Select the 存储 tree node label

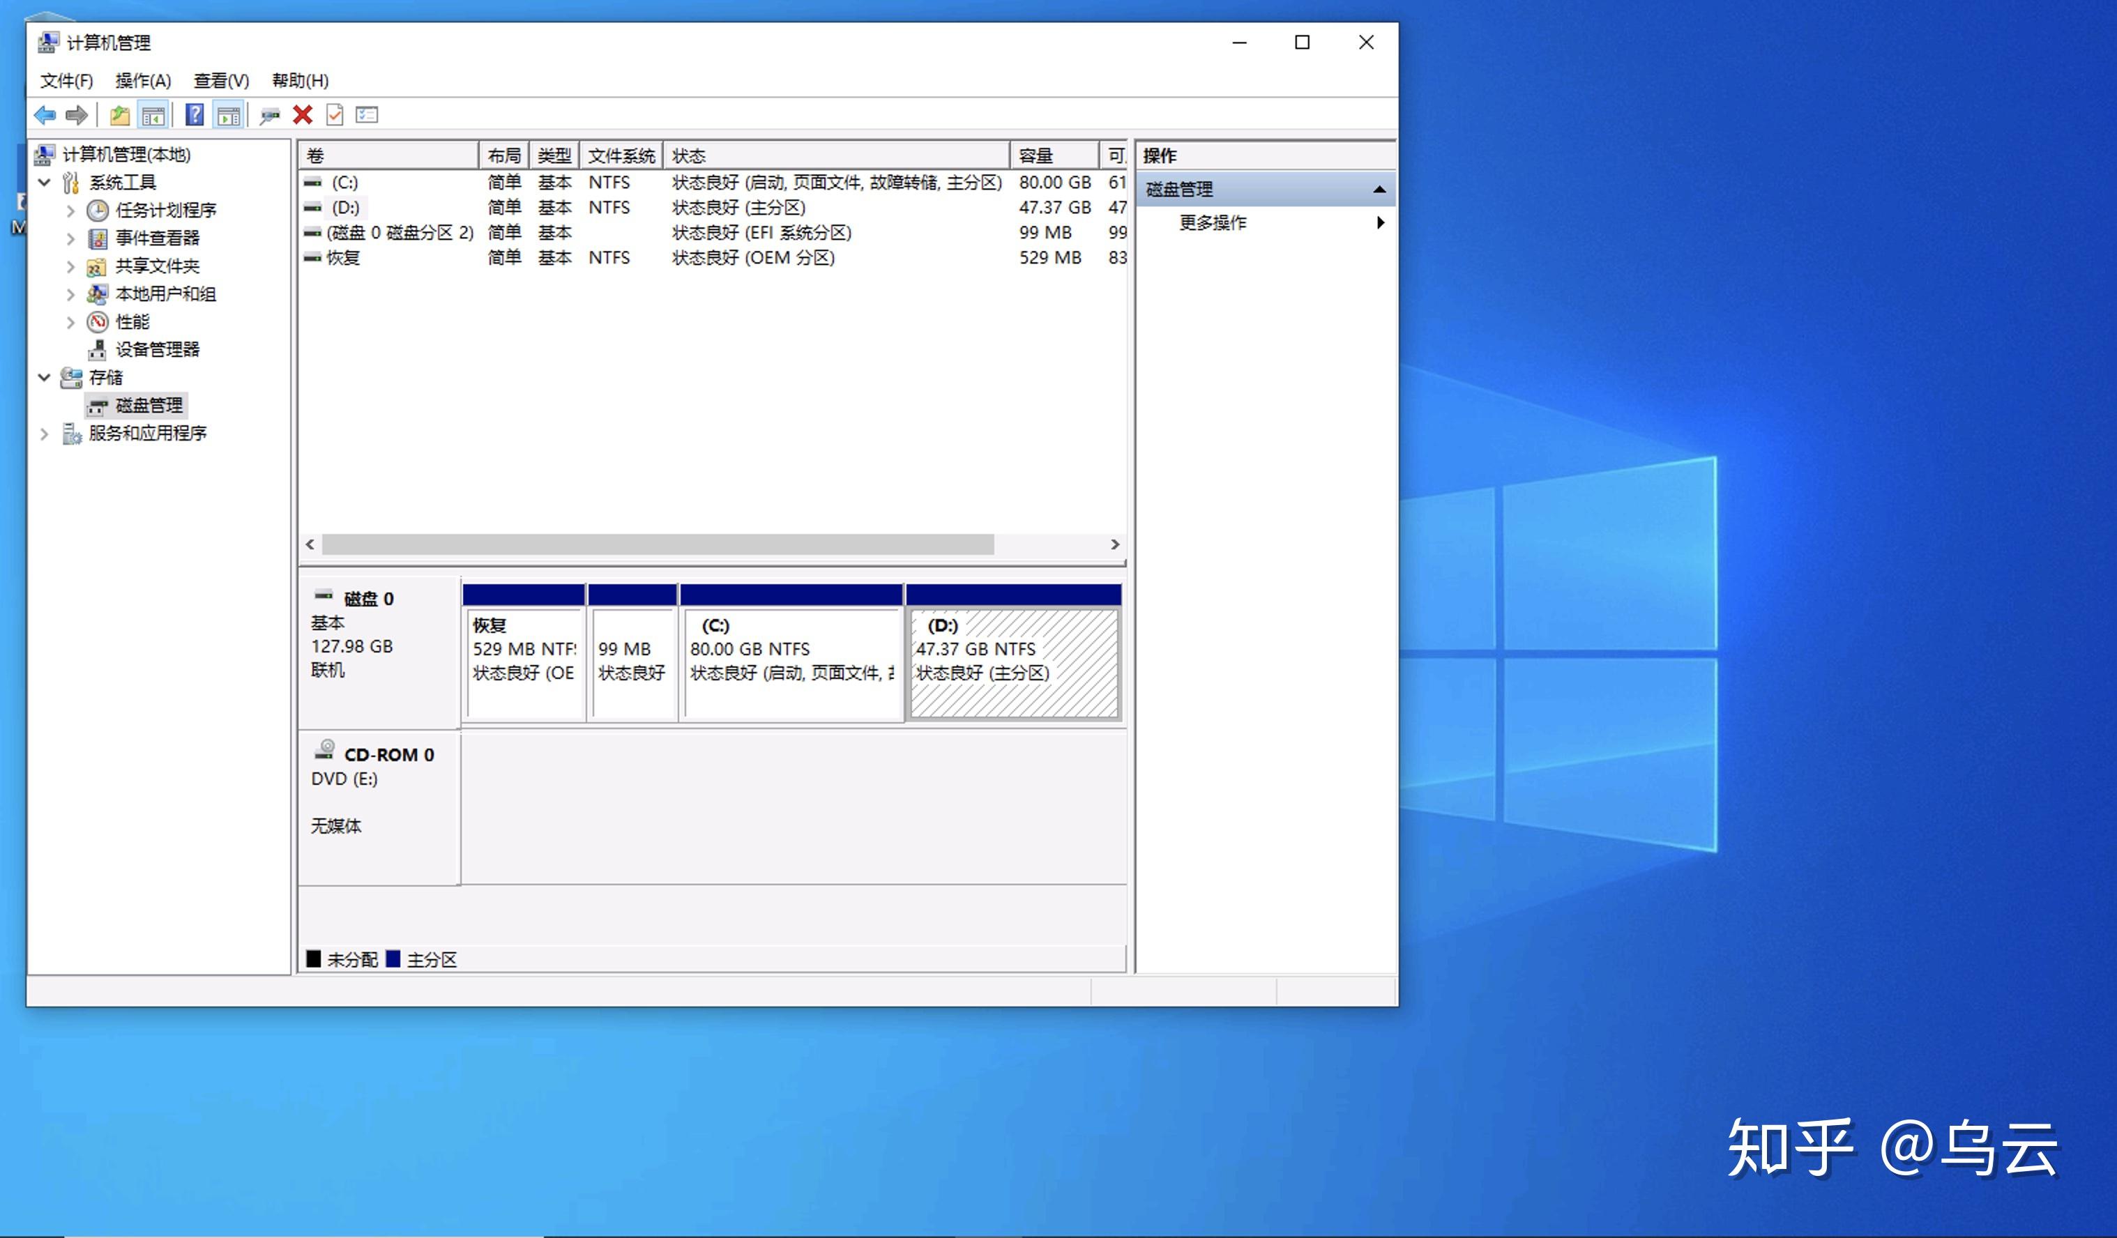106,378
